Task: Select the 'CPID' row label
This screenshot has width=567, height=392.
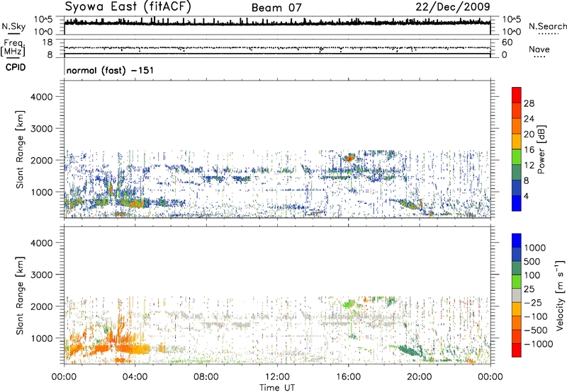Action: click(16, 67)
